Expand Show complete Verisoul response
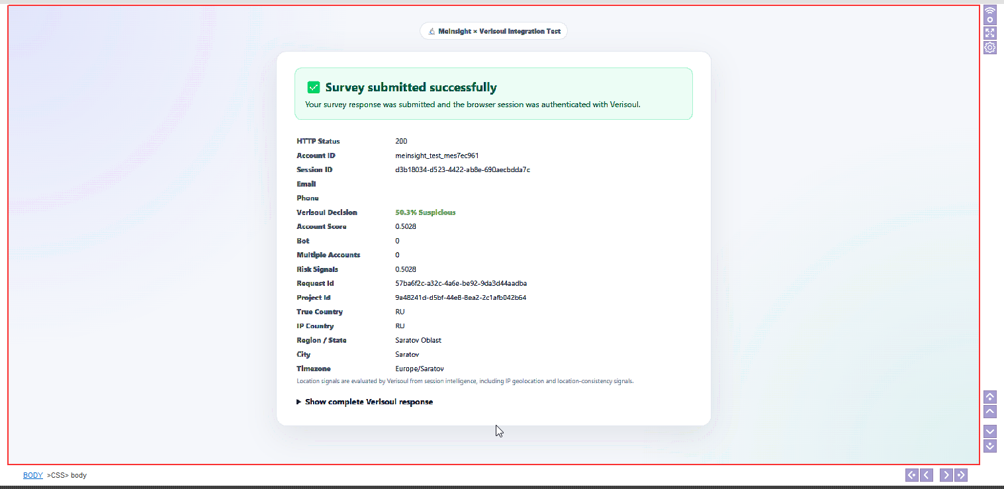The height and width of the screenshot is (489, 1004). [x=365, y=402]
